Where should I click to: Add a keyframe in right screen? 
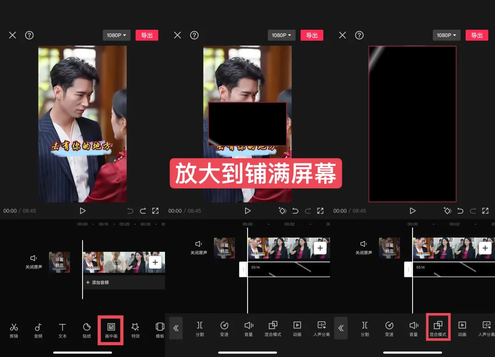pos(447,211)
